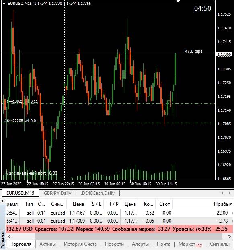Click the chart shift triangle marker at top
234x250 pixels.
click(178, 1)
